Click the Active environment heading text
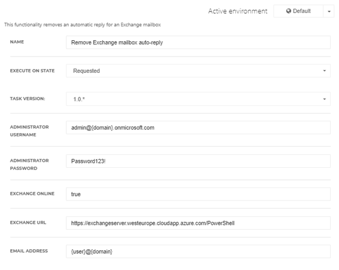 [238, 11]
